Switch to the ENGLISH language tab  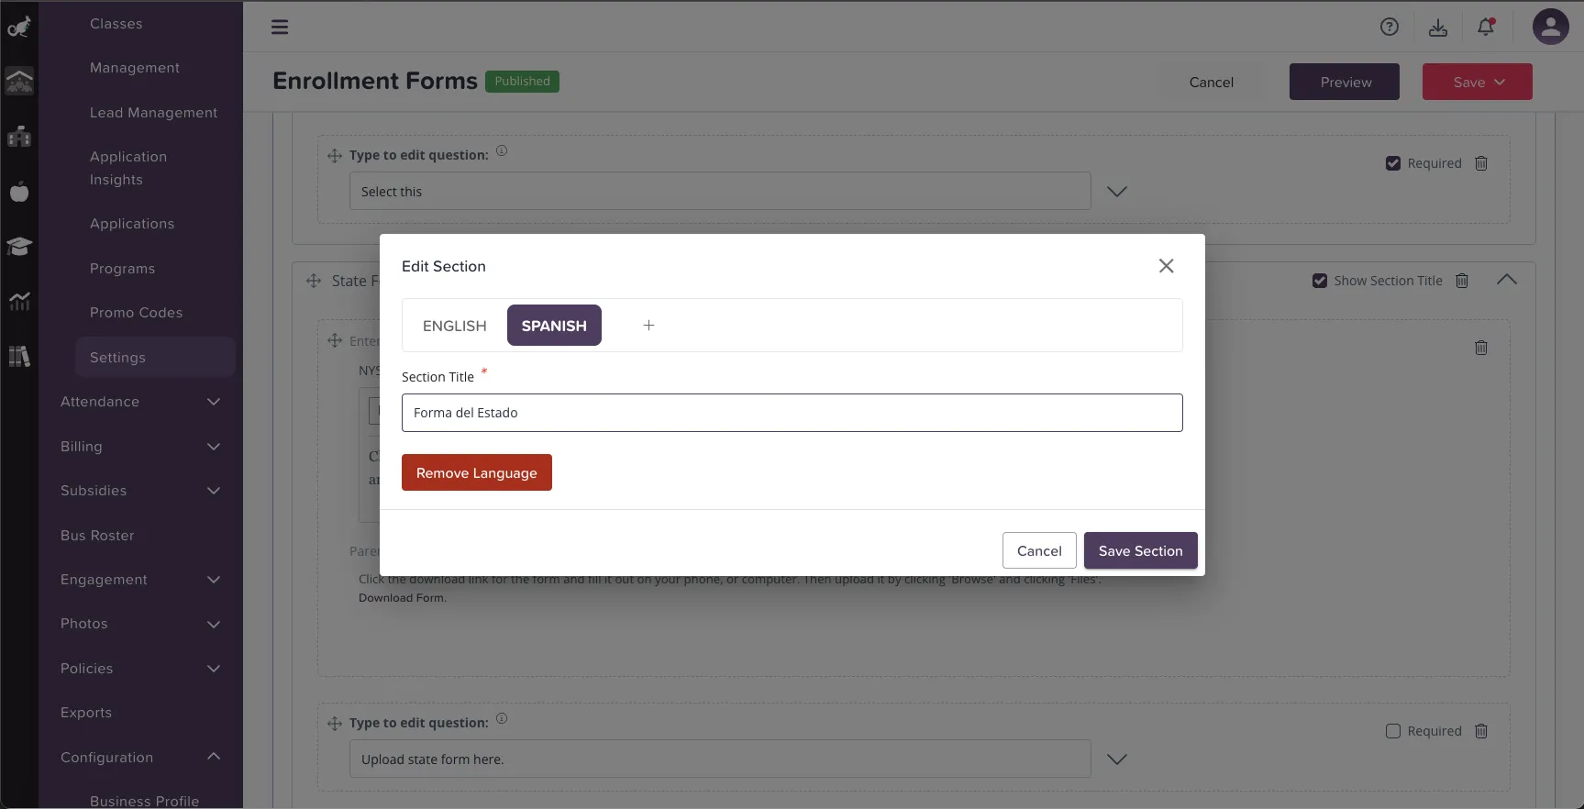point(455,326)
